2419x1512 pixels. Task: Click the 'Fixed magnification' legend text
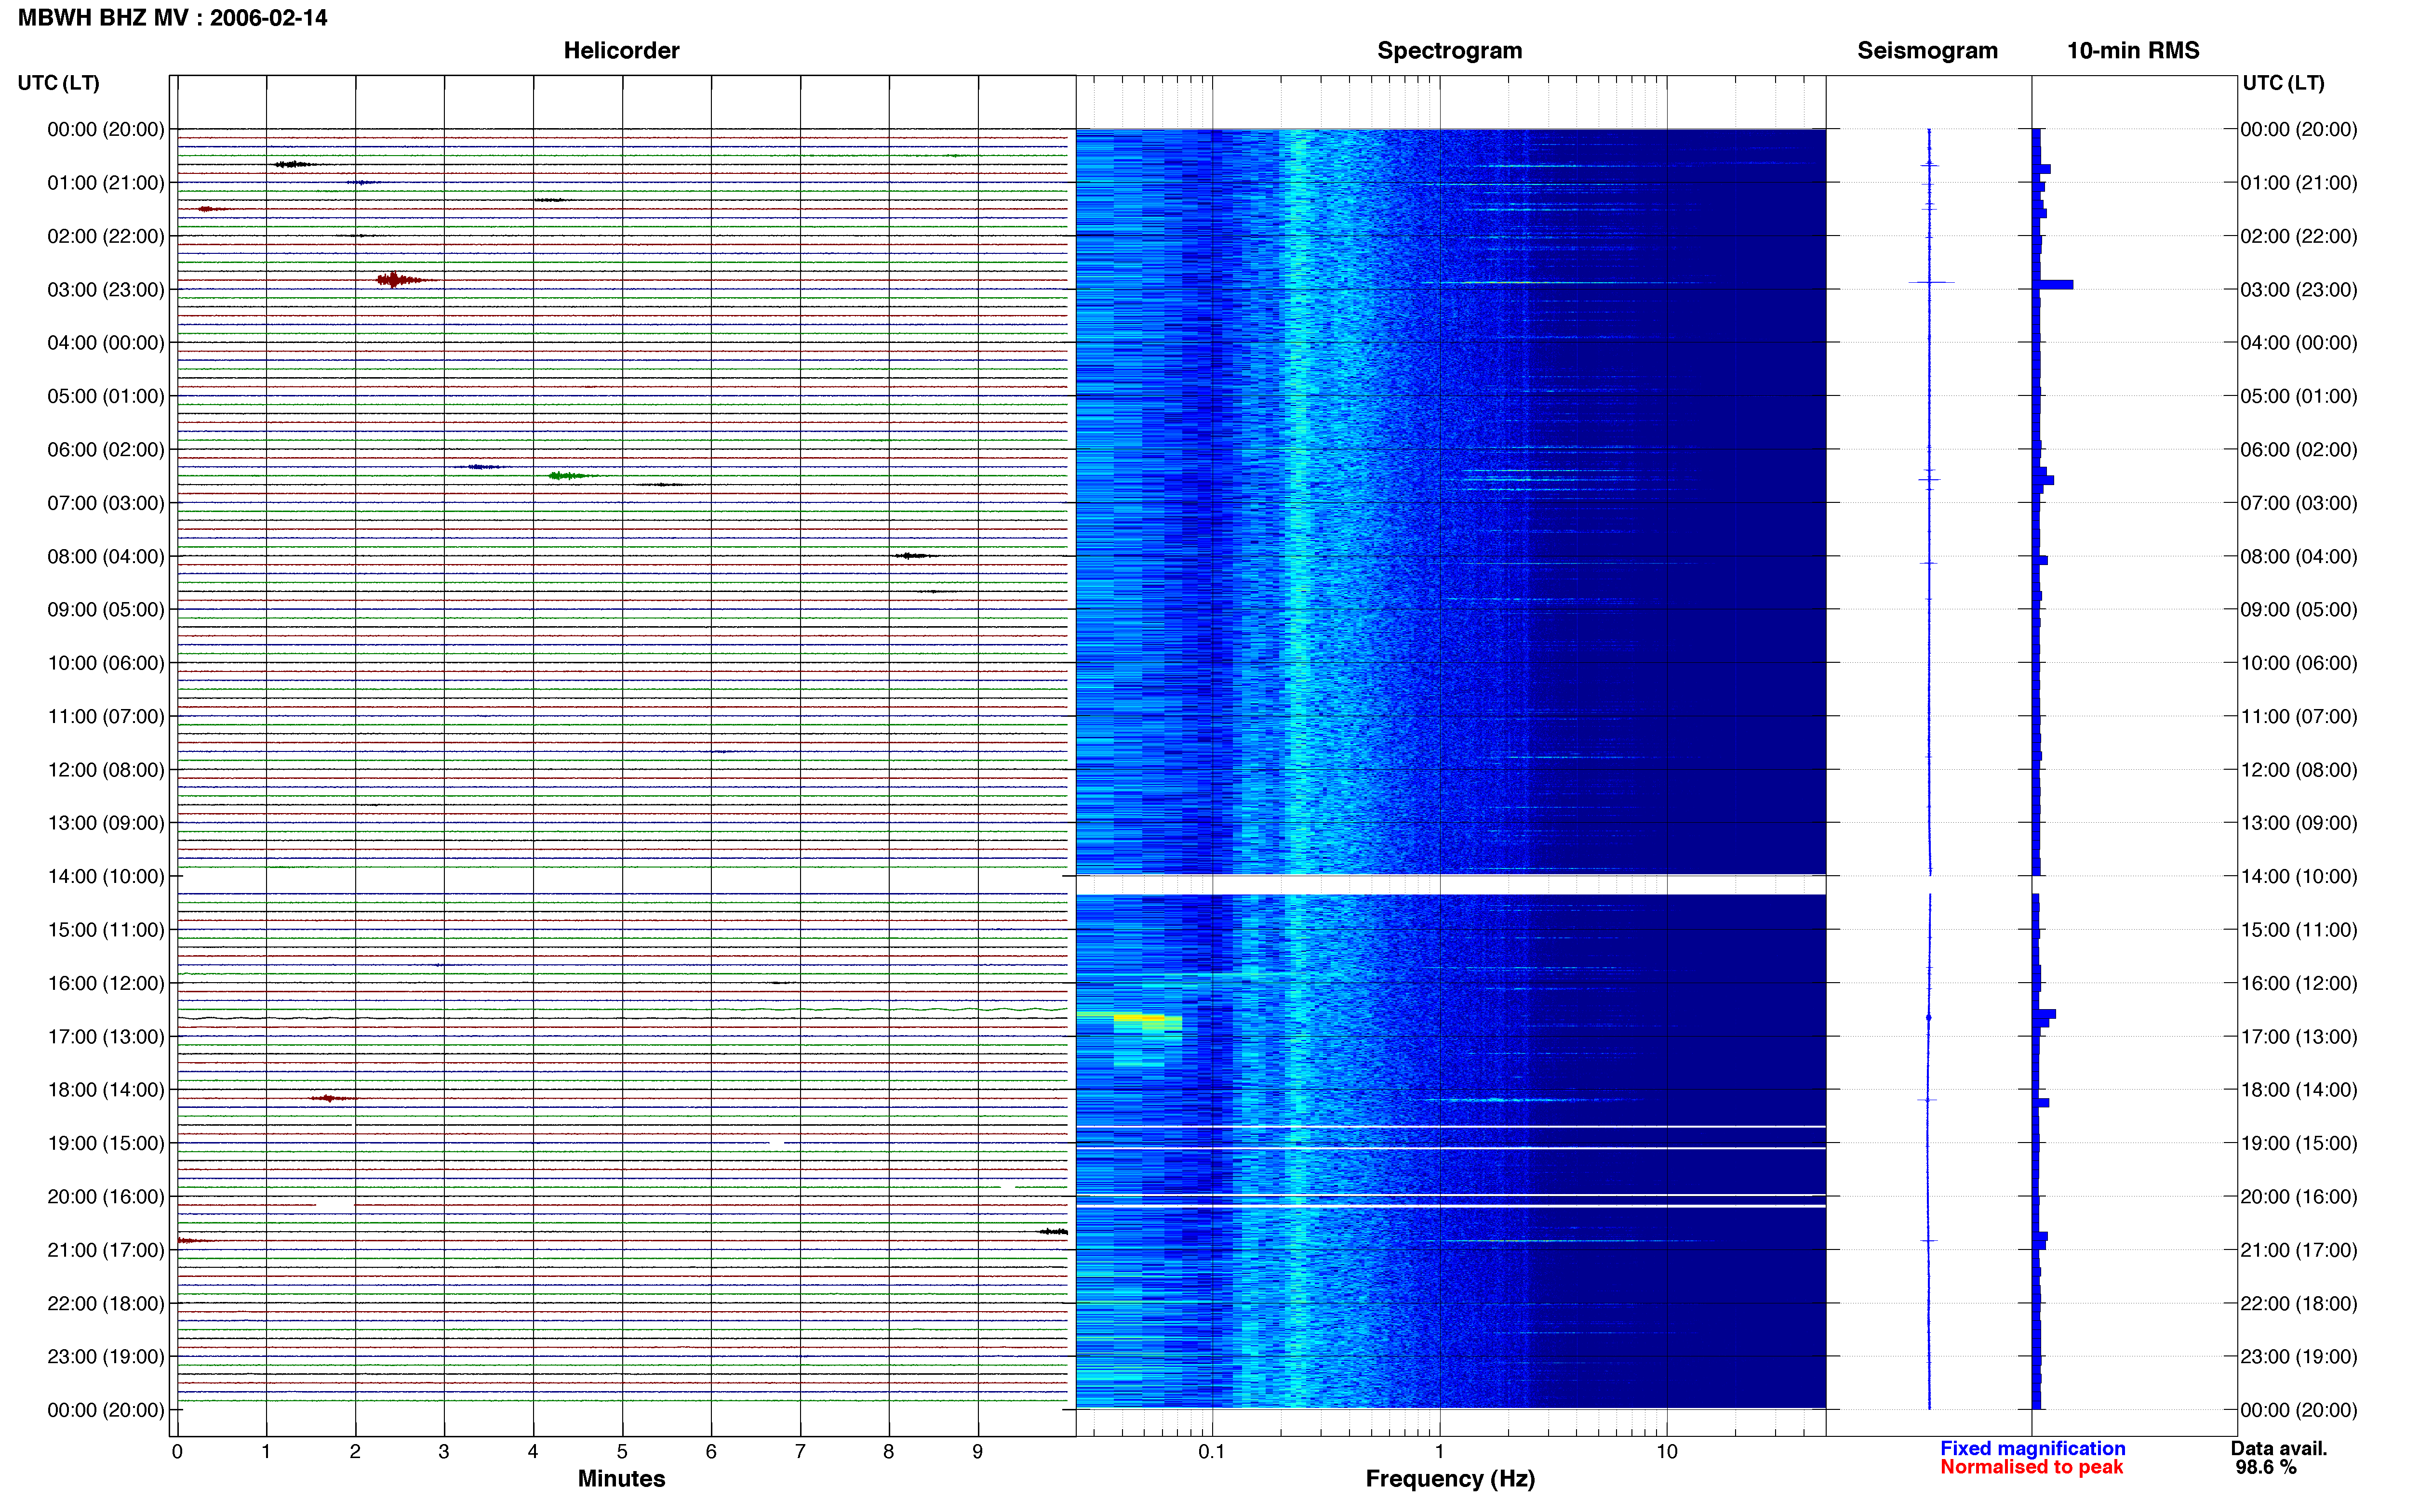click(x=2033, y=1448)
